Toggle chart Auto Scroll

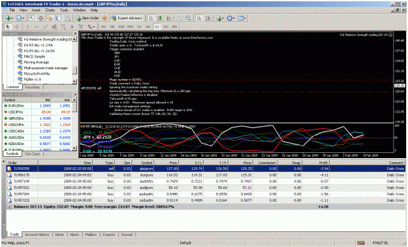199,18
